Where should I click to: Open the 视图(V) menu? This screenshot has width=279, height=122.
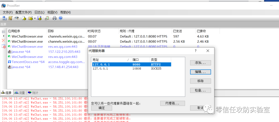(x=52, y=12)
